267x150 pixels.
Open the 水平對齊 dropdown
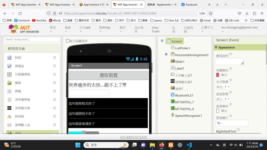pos(223,87)
